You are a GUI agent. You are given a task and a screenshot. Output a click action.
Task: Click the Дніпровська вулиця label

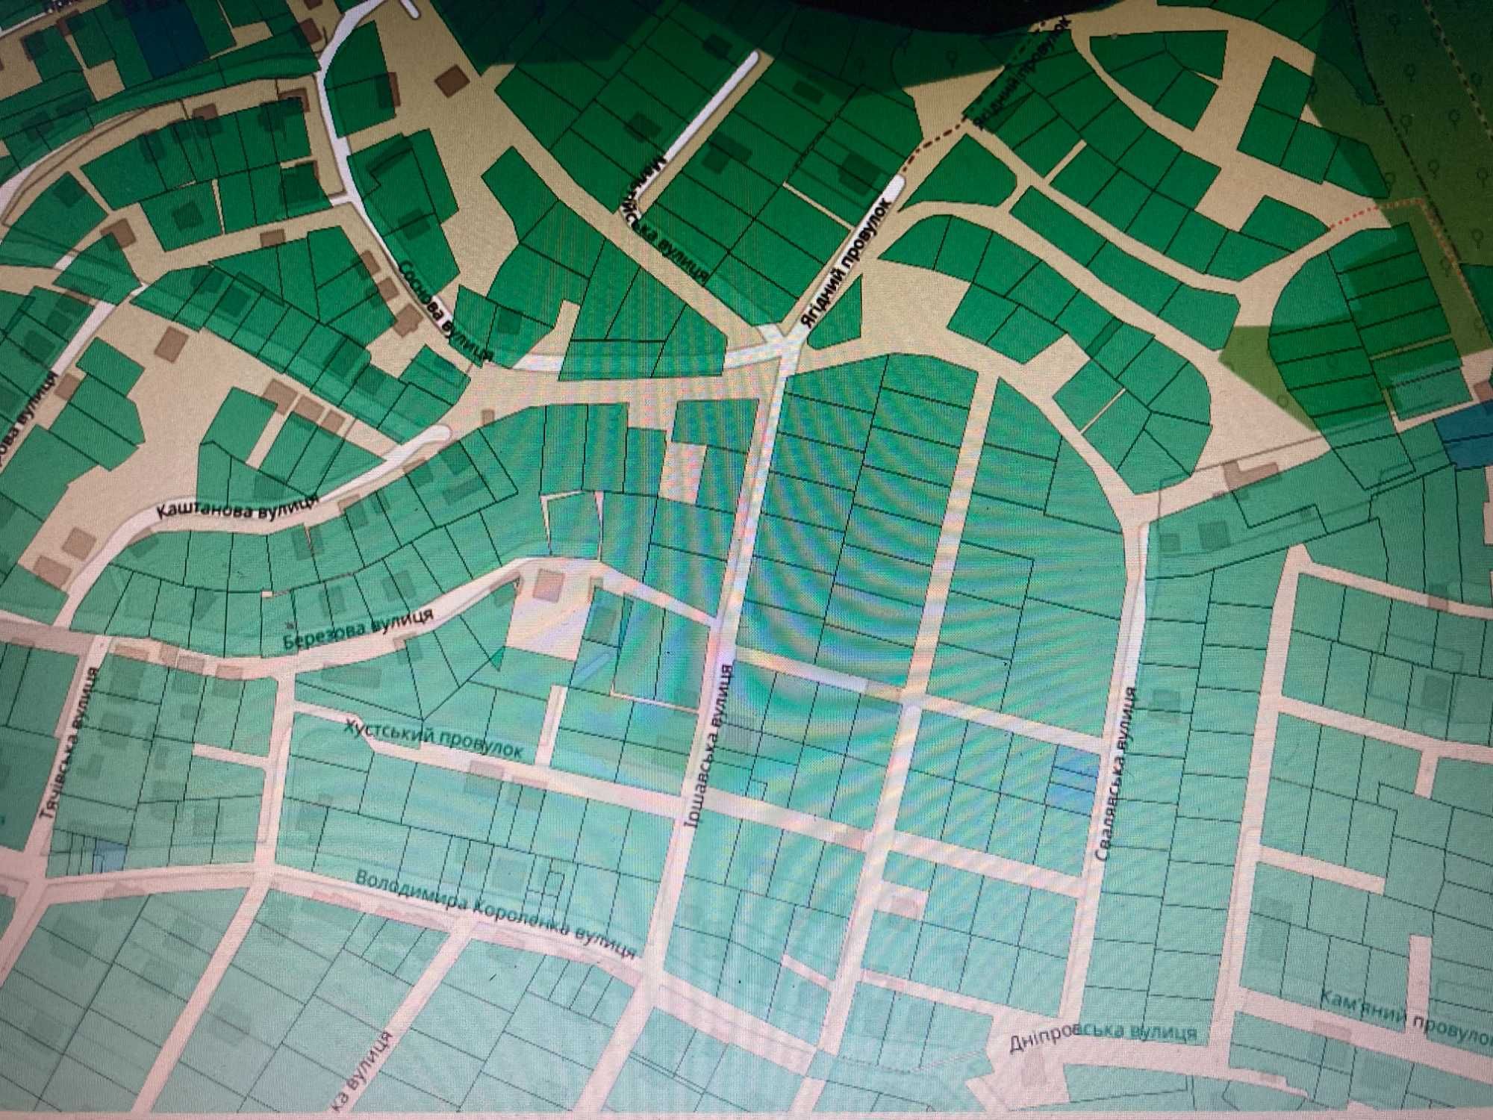(1103, 1036)
